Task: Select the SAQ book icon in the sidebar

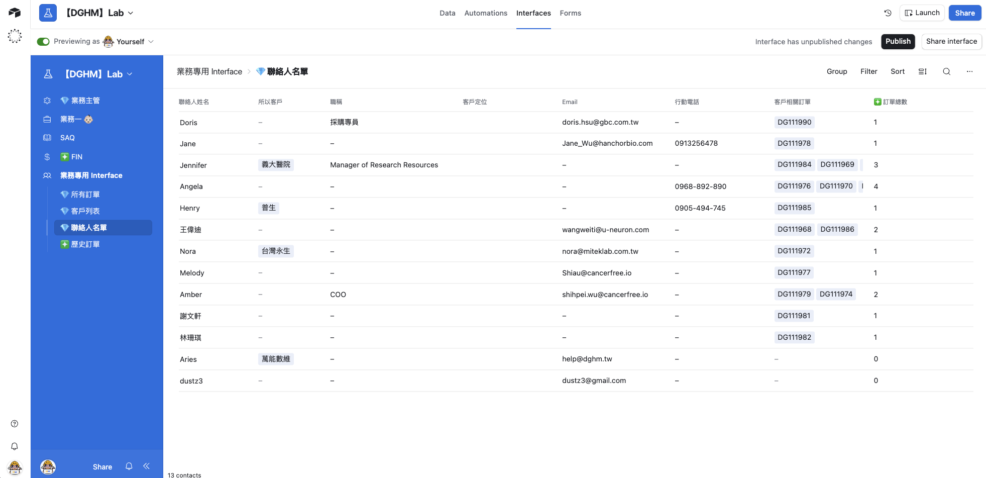Action: coord(47,138)
